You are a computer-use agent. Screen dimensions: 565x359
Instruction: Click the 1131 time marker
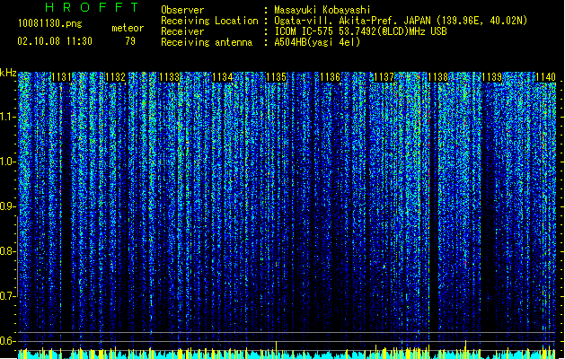[62, 77]
